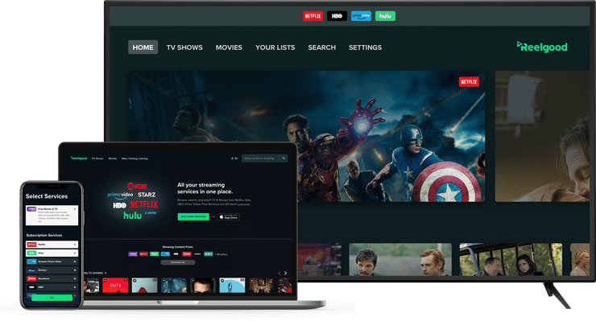Enable the HBO service on phone
Image resolution: width=596 pixels, height=321 pixels.
coord(52,287)
